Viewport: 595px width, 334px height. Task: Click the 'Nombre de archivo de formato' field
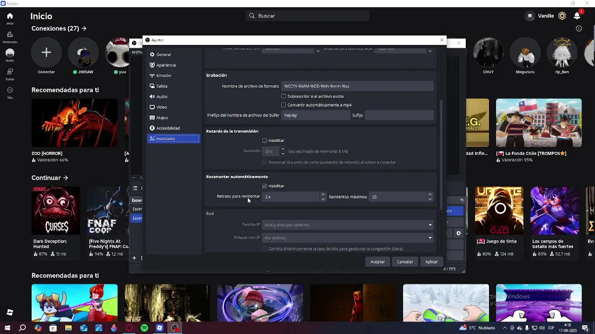[357, 86]
